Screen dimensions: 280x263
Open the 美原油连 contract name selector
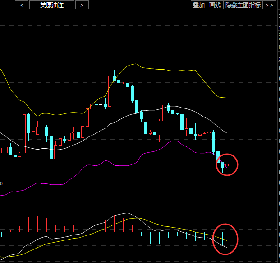(x=51, y=5)
